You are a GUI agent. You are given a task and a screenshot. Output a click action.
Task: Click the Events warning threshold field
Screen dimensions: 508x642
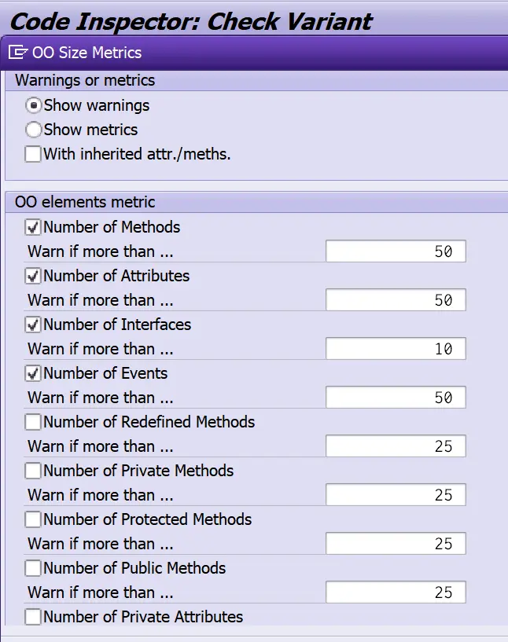[395, 398]
